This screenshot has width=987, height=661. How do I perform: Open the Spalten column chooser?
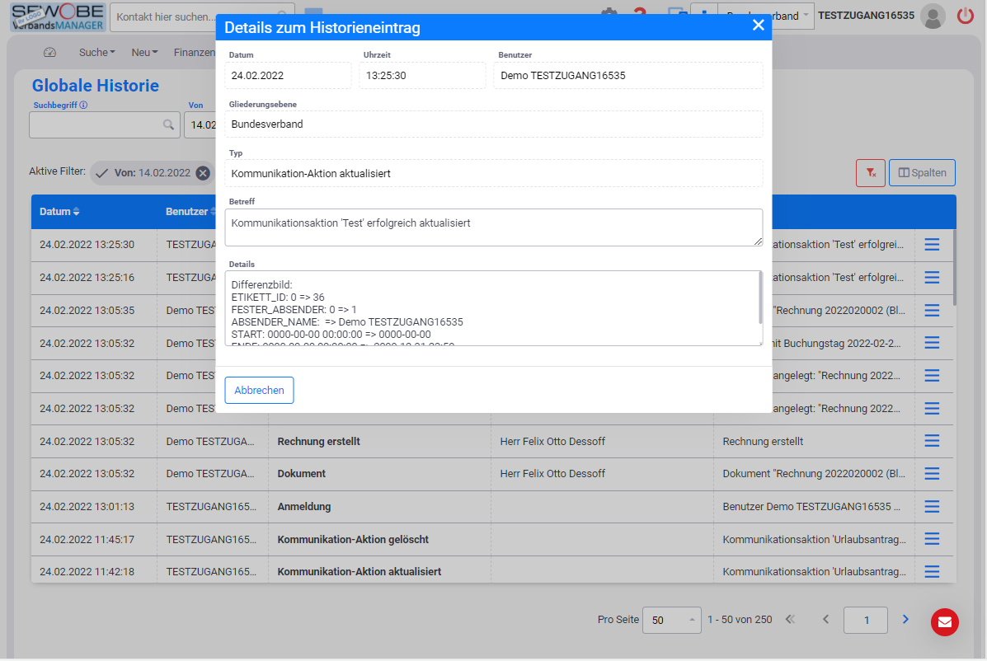[922, 173]
